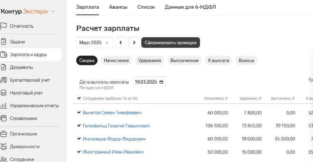Click the Доверенности handshake icon
This screenshot has height=162, width=313.
tap(4, 147)
